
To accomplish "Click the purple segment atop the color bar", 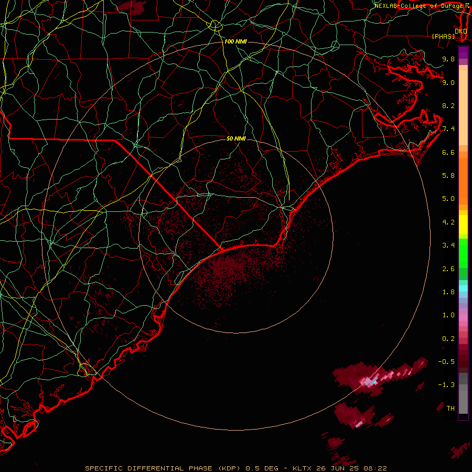I will [463, 52].
